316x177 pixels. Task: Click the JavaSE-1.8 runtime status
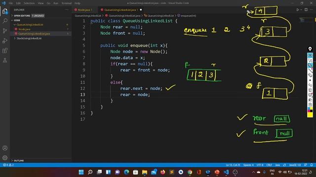click(295, 165)
